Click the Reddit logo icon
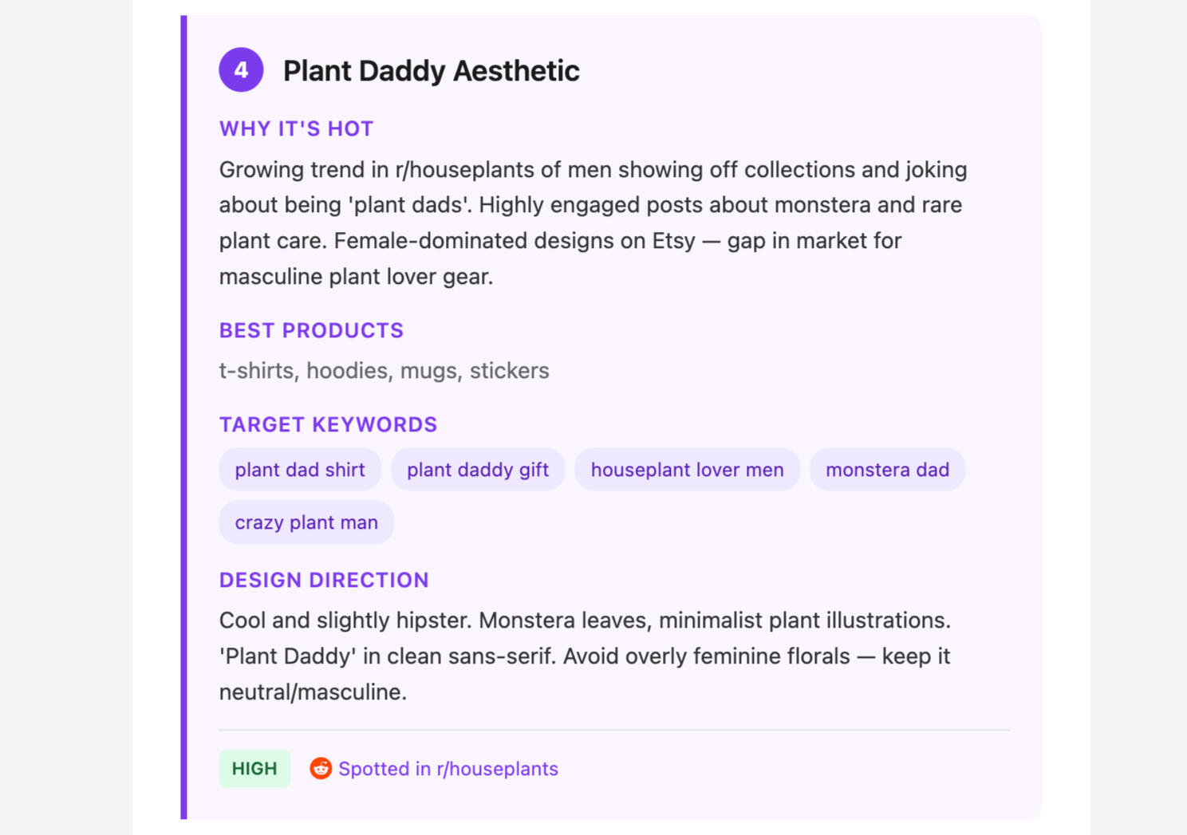Screen dimensions: 1187x835 pos(321,768)
